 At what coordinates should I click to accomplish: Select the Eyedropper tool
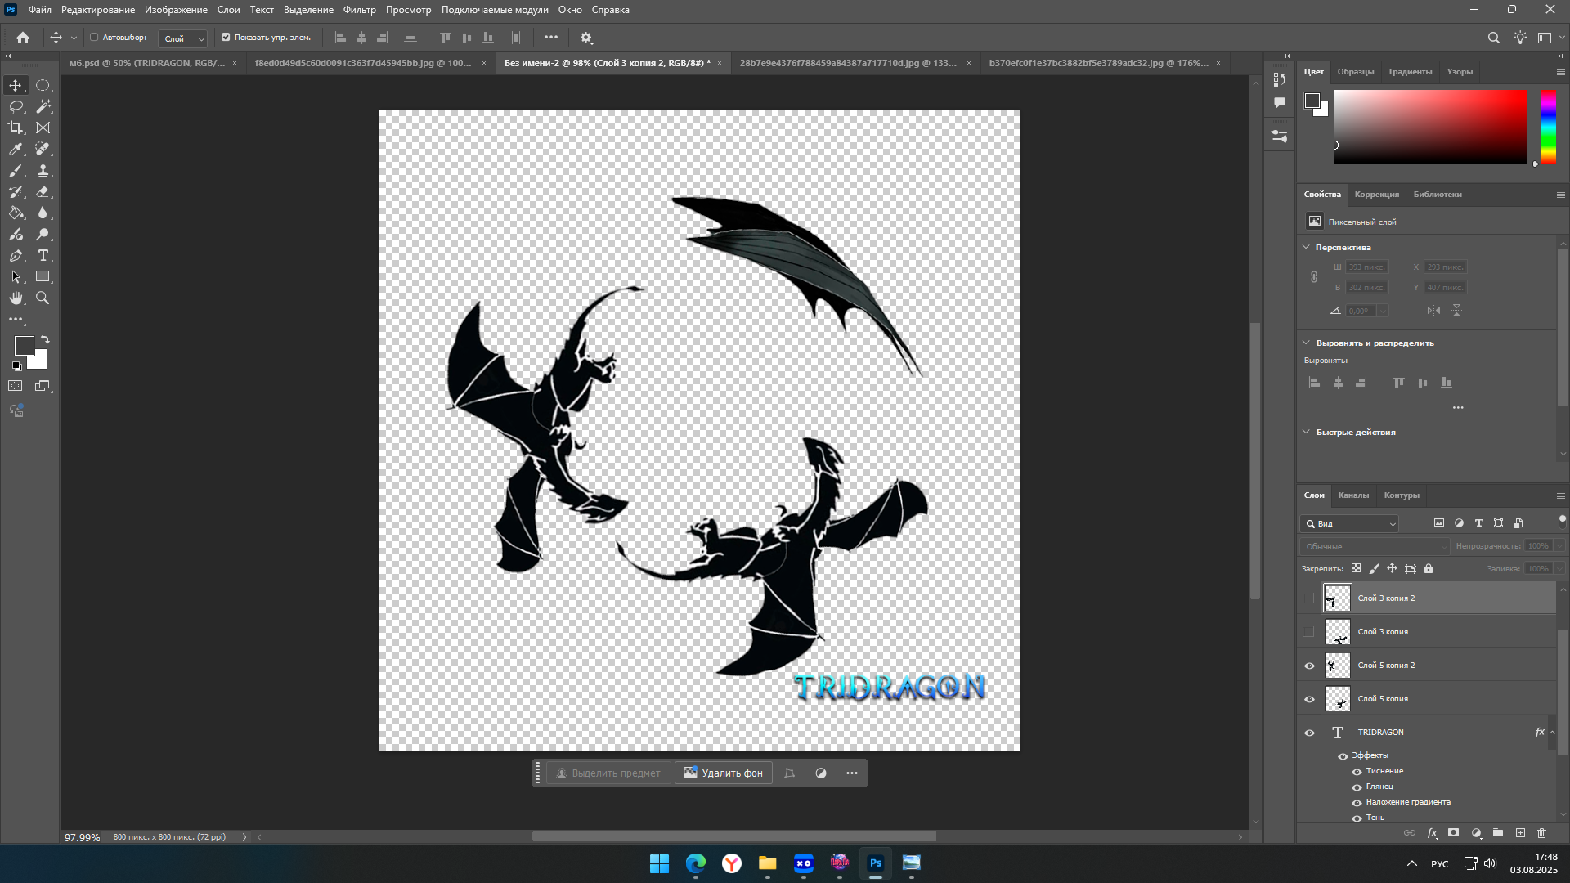(x=16, y=150)
